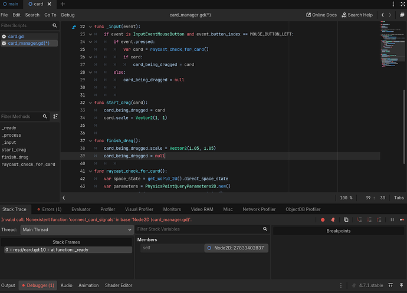Open the editor three-dot options menu at top right
Image resolution: width=407 pixels, height=293 pixels.
(x=393, y=4)
